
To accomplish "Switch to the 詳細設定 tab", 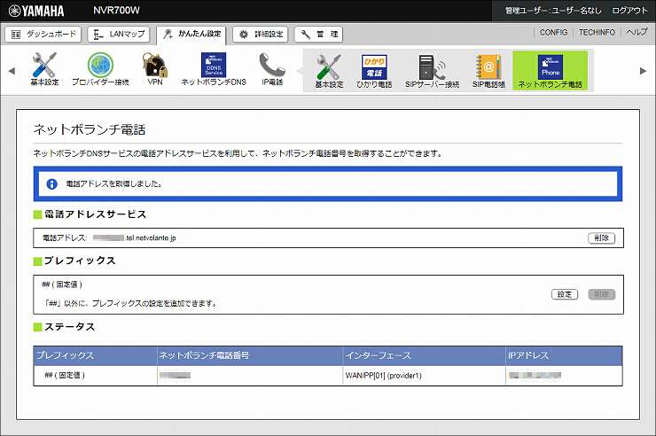I will (261, 35).
